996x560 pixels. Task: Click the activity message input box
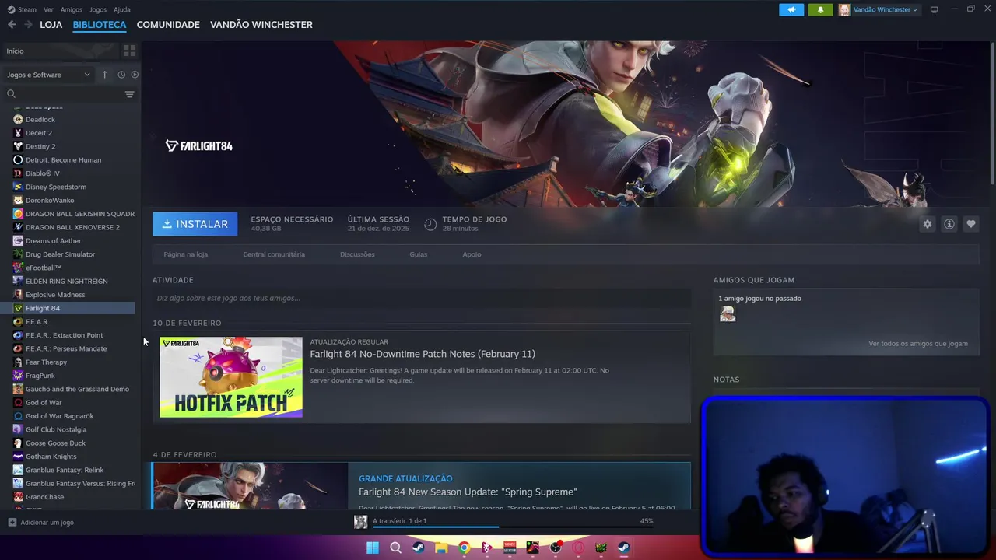coord(422,298)
